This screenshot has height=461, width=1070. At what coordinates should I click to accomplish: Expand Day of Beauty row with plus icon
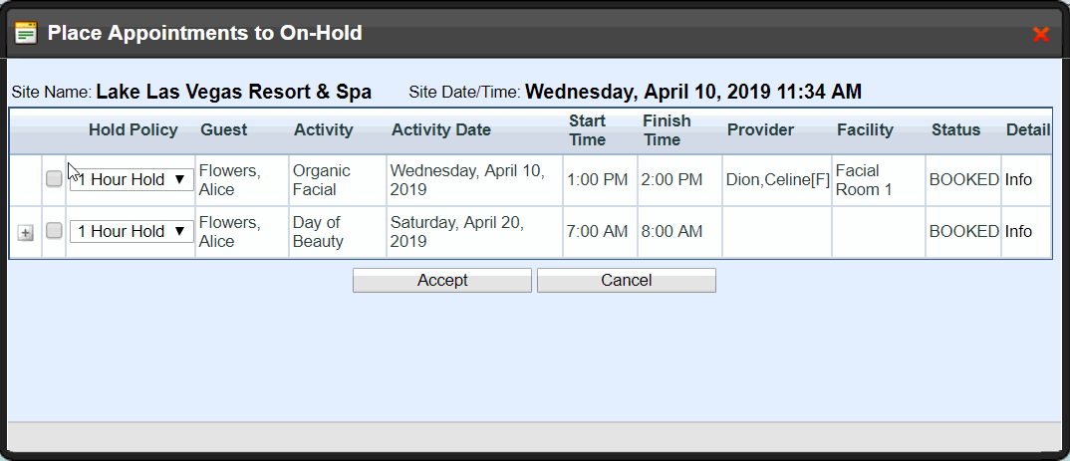[x=25, y=233]
